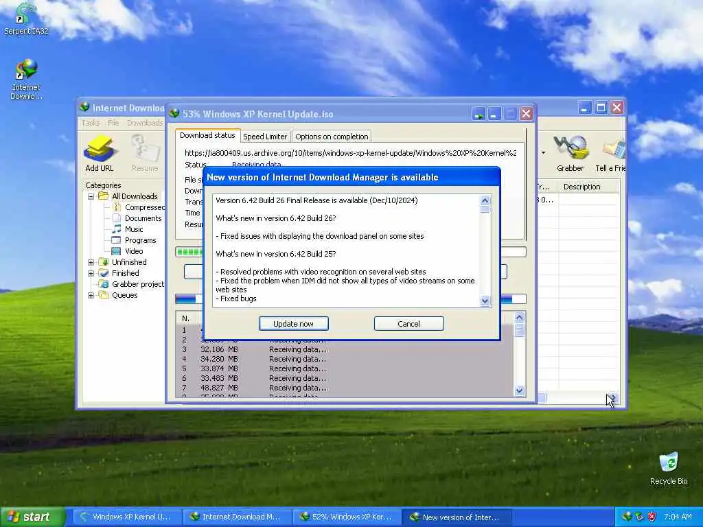Viewport: 703px width, 527px height.
Task: Click the Tell a Friend toolbar icon
Action: pyautogui.click(x=610, y=154)
